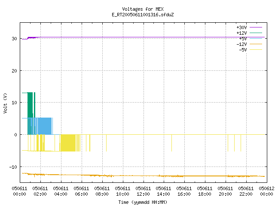Click the green +12V legend line sample

coord(256,33)
